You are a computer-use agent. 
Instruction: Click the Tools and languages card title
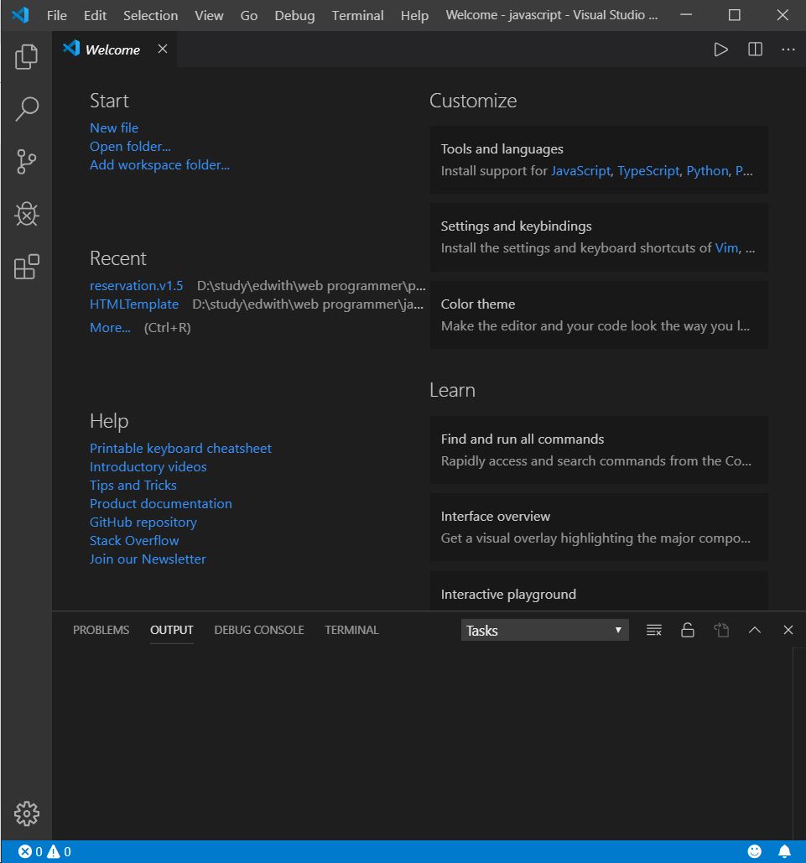point(502,149)
